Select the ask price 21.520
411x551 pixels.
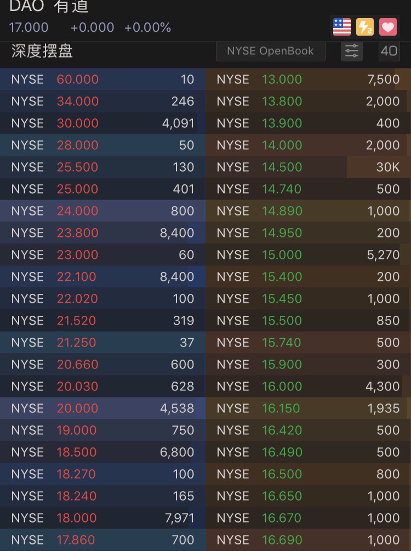77,321
